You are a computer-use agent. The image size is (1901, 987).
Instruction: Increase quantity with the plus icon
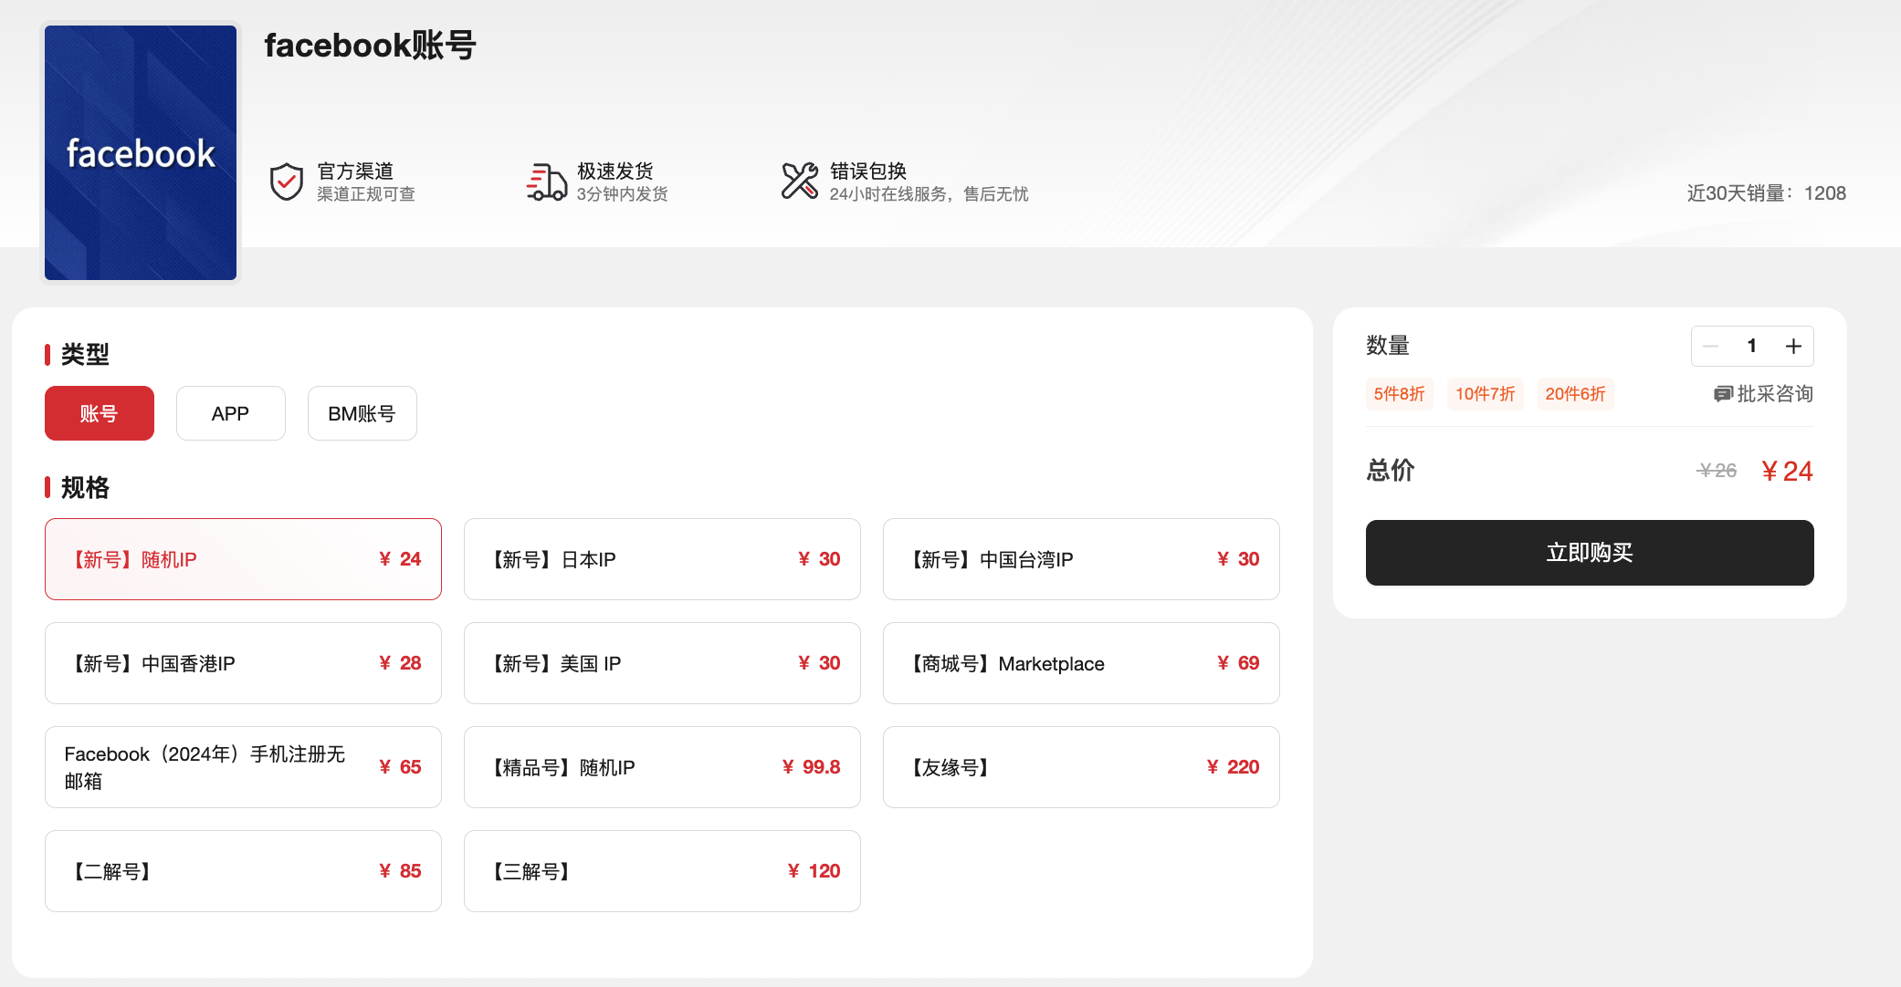(x=1793, y=347)
